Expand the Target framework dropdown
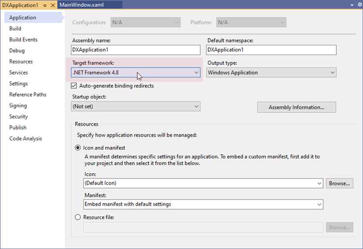 pos(136,73)
